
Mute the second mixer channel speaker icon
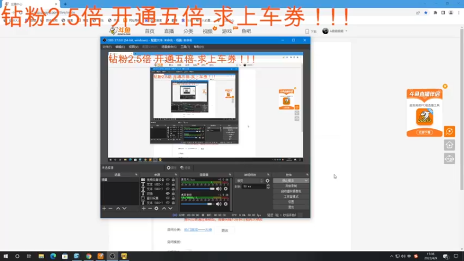[x=219, y=204]
